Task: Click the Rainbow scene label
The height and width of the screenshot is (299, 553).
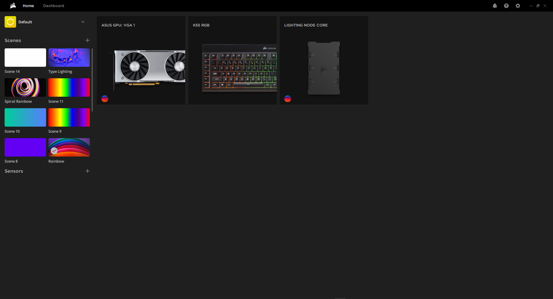Action: pyautogui.click(x=56, y=161)
